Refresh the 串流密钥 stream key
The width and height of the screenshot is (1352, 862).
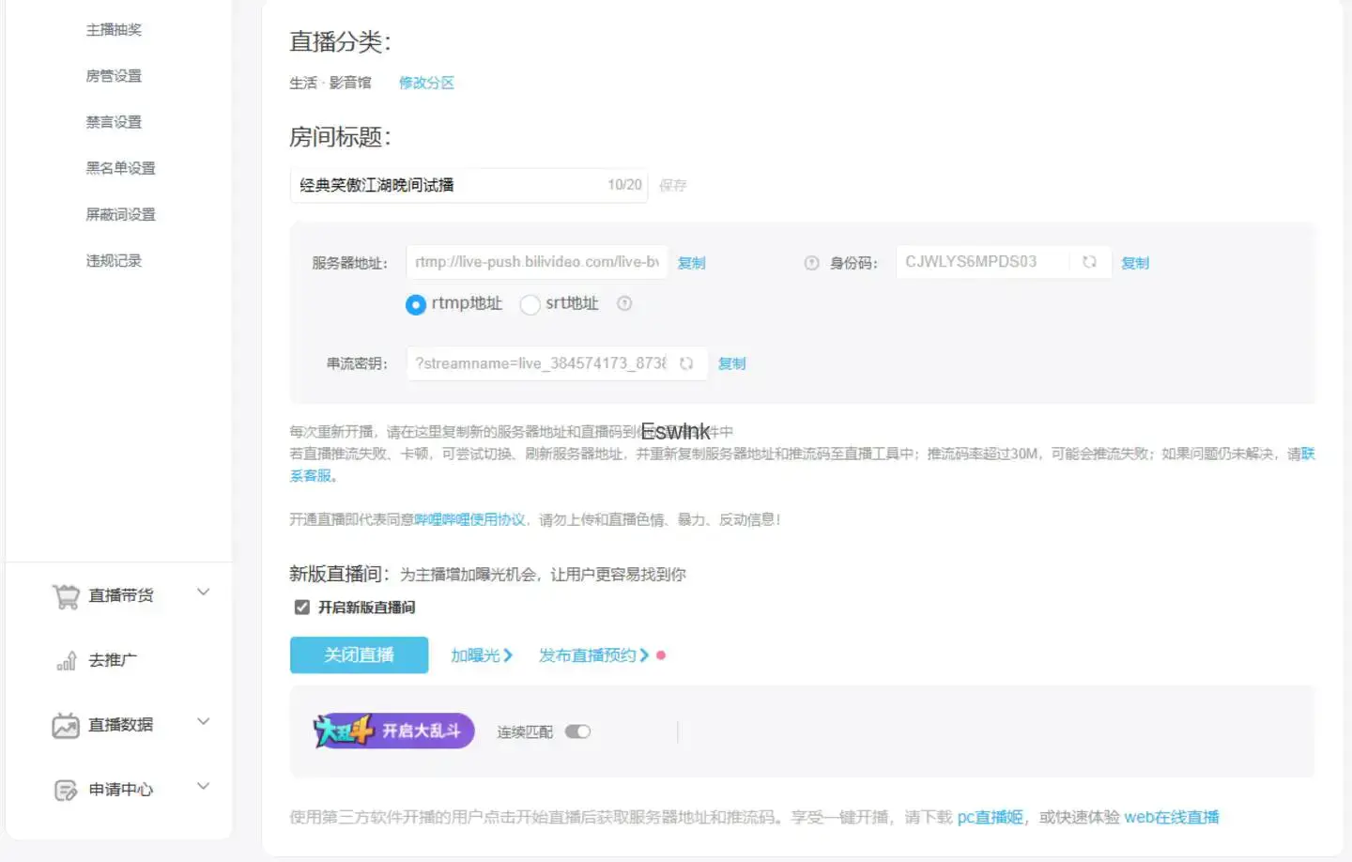click(686, 363)
